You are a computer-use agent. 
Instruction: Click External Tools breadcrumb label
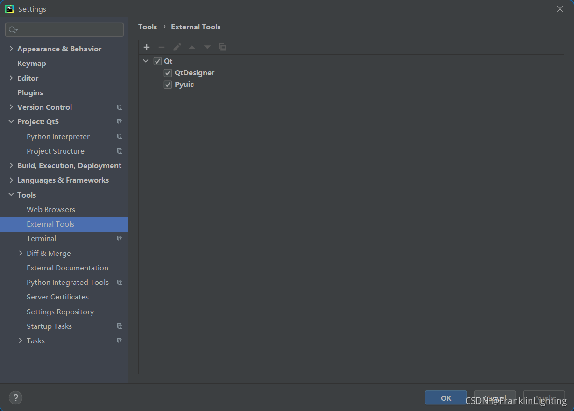pyautogui.click(x=196, y=27)
